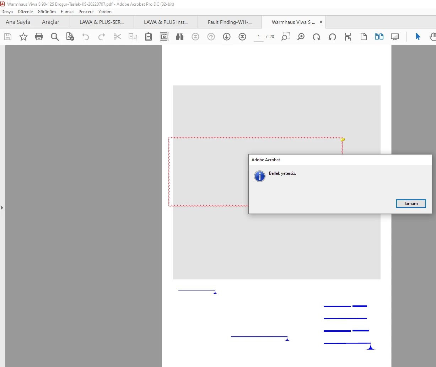Click the zoom magnifier with arrows icon
Screen dimensions: 436x367
click(301, 37)
